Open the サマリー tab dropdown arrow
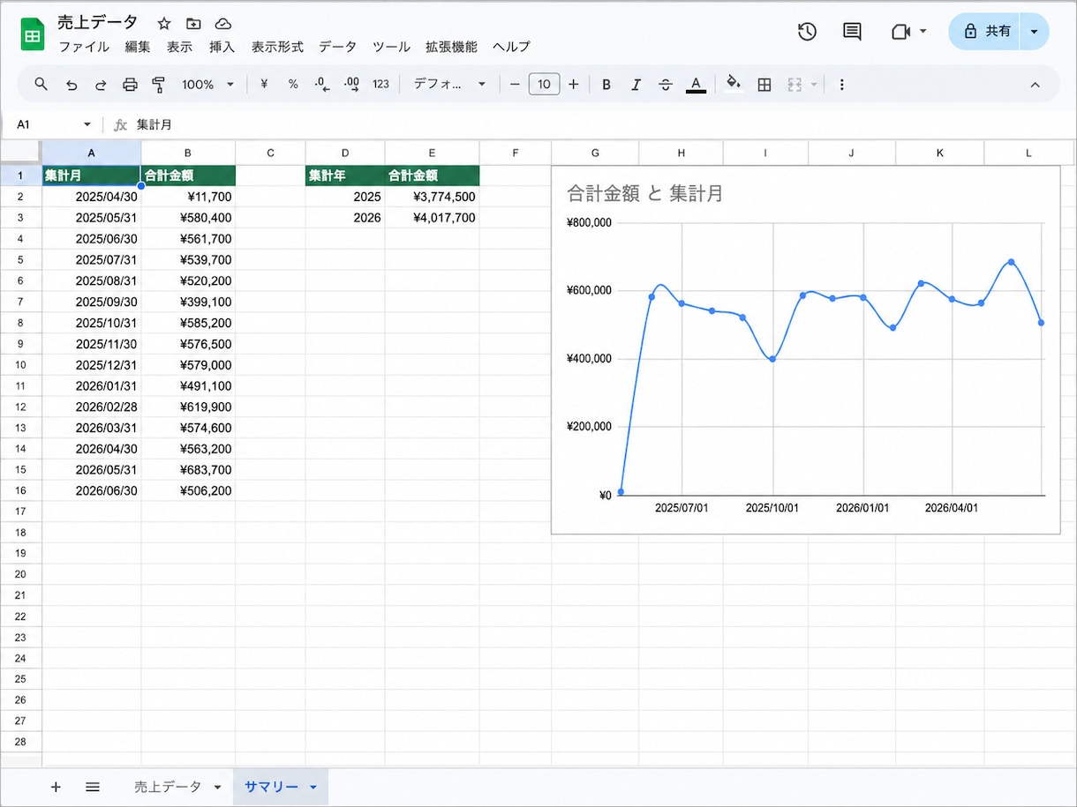1077x807 pixels. [313, 788]
